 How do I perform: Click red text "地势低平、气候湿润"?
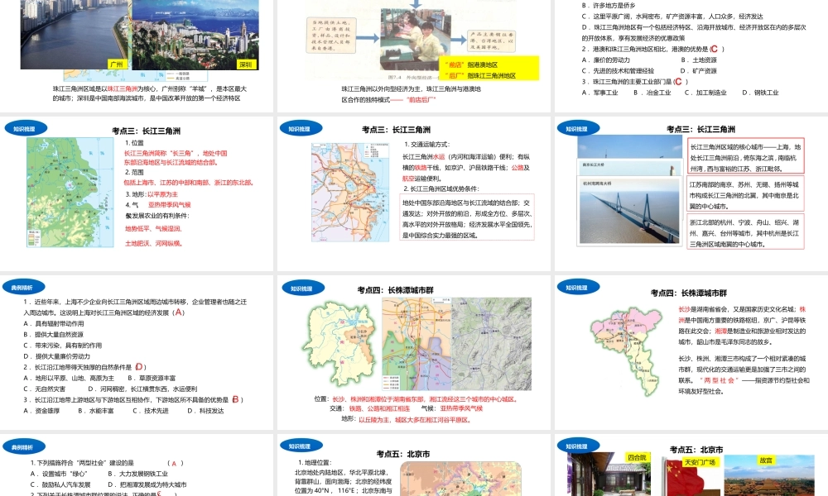[154, 229]
